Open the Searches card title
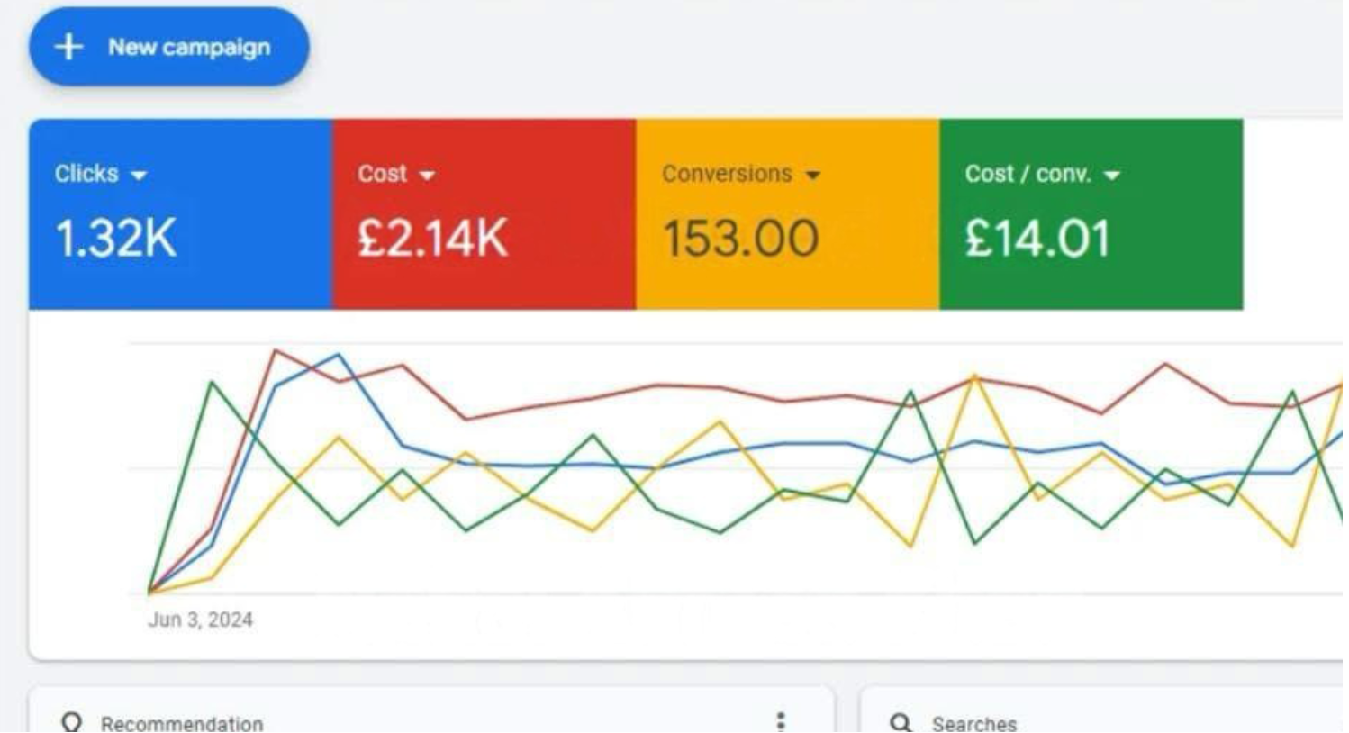Image resolution: width=1349 pixels, height=733 pixels. (x=973, y=723)
